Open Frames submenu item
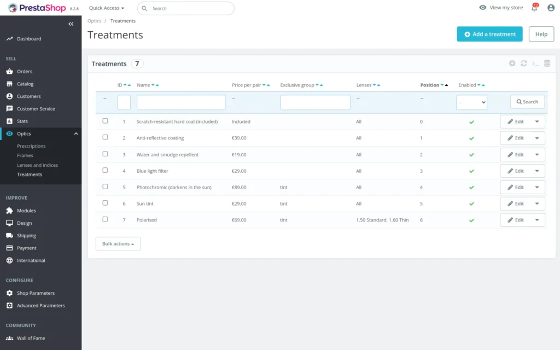Viewport: 560px width, 350px height. click(x=25, y=155)
